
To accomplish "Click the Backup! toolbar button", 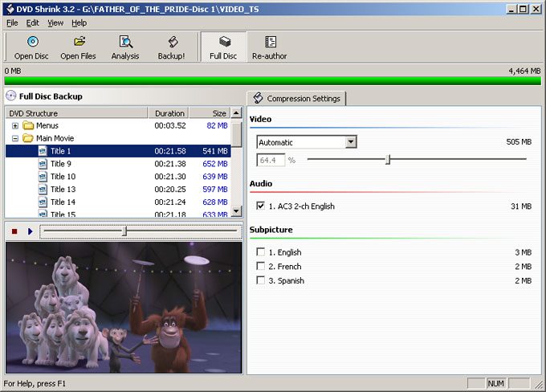I will [171, 47].
